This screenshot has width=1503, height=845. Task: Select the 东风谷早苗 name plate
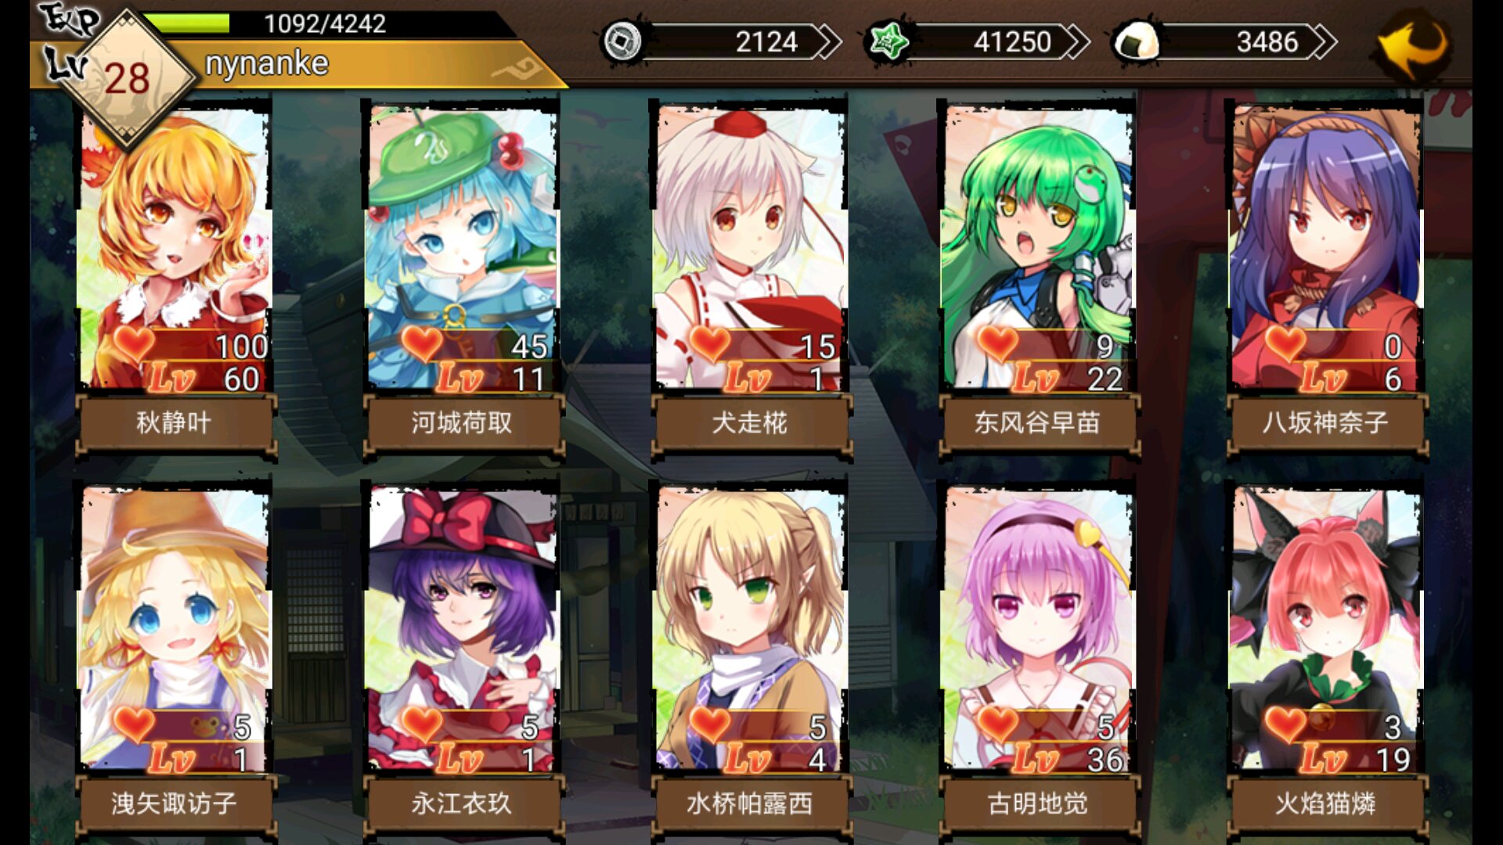pyautogui.click(x=1038, y=423)
